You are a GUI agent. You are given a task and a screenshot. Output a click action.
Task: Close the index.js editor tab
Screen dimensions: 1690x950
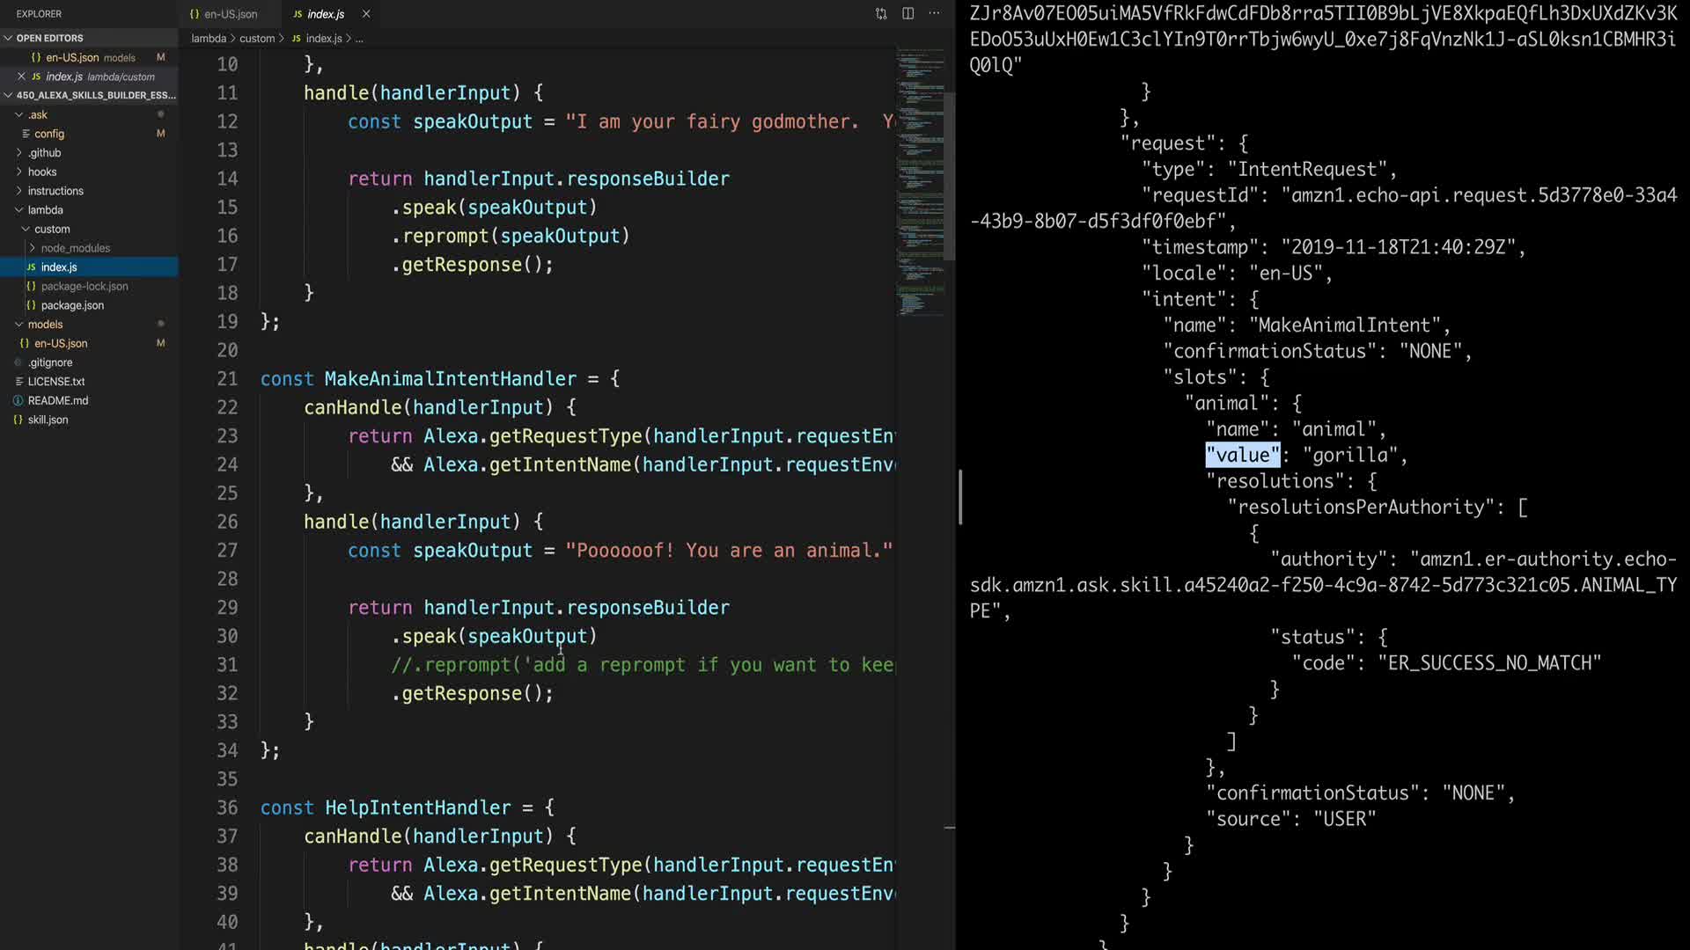coord(366,14)
